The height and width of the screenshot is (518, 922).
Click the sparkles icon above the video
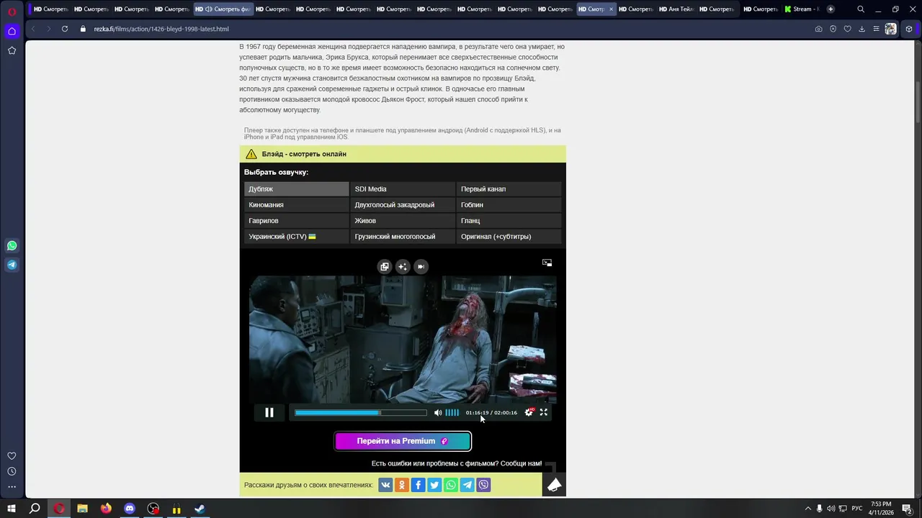tap(403, 266)
